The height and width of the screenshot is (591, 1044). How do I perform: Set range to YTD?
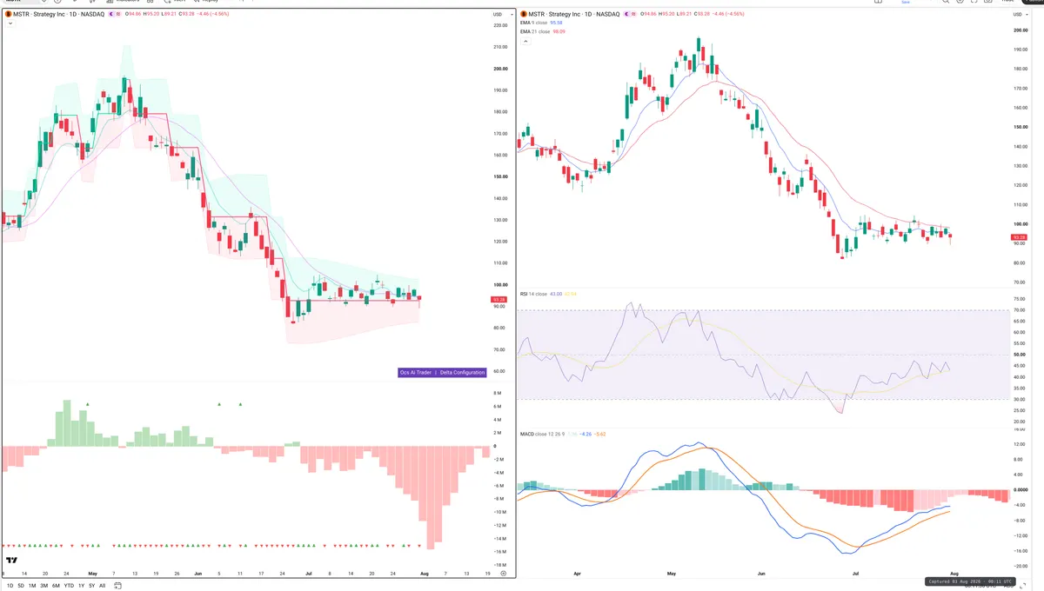pos(68,586)
